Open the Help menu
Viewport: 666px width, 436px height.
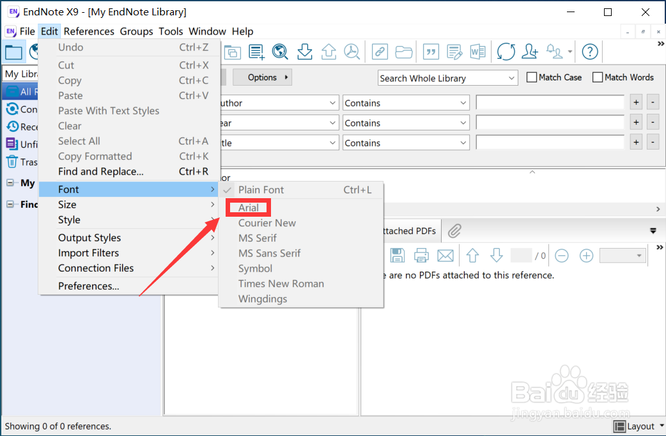[242, 31]
